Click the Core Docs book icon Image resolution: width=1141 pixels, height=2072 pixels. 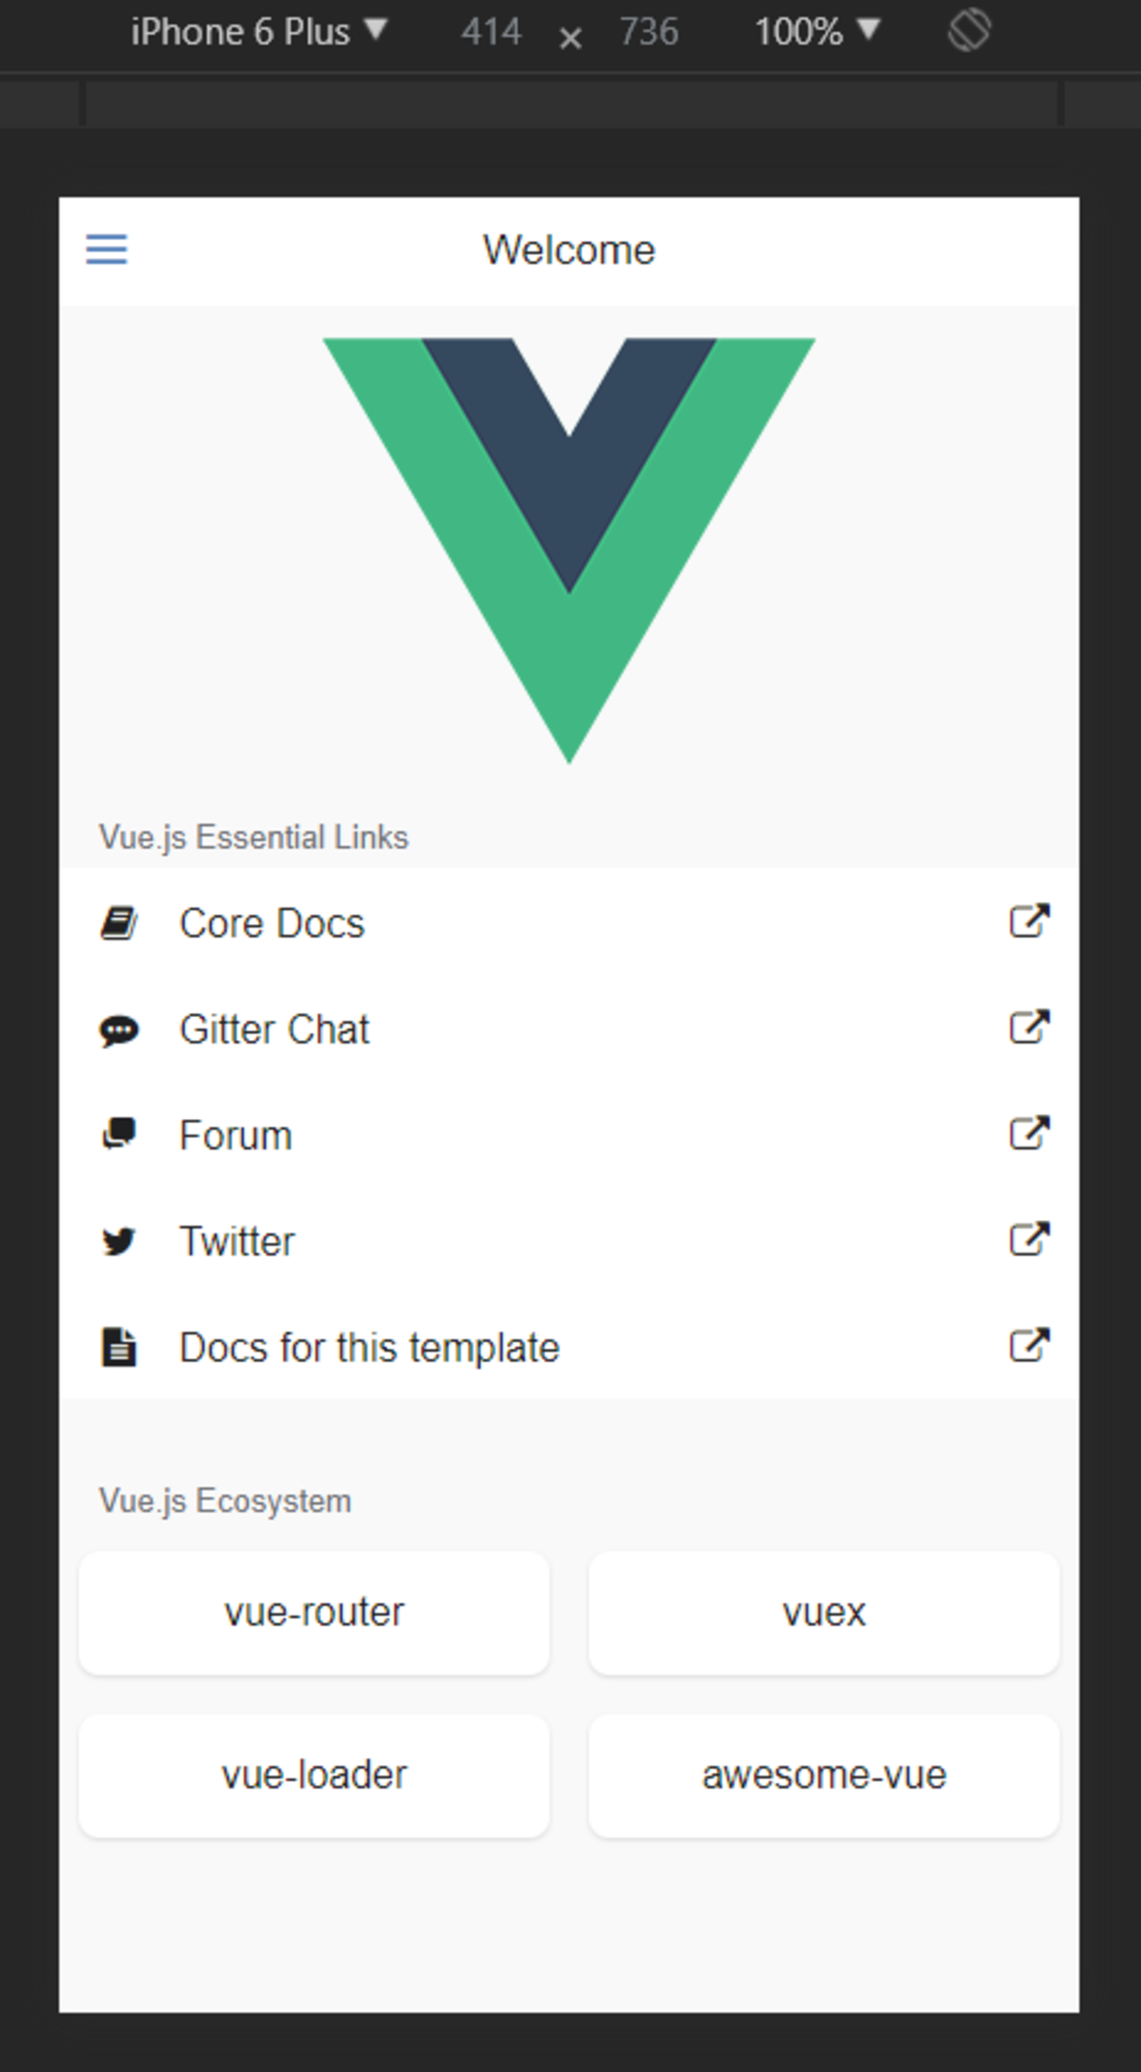tap(118, 923)
